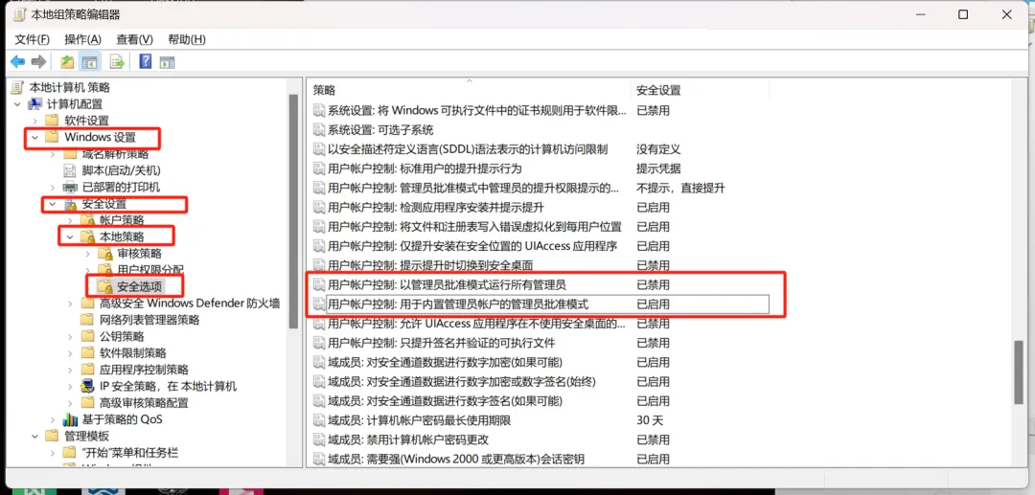Open the 操作(A) menu
Viewport: 1035px width, 495px height.
click(x=83, y=39)
